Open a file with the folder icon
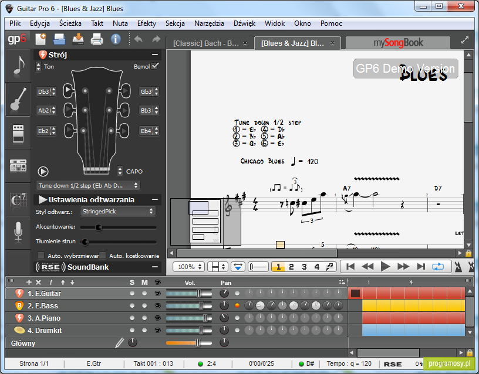The height and width of the screenshot is (374, 479). tap(59, 39)
